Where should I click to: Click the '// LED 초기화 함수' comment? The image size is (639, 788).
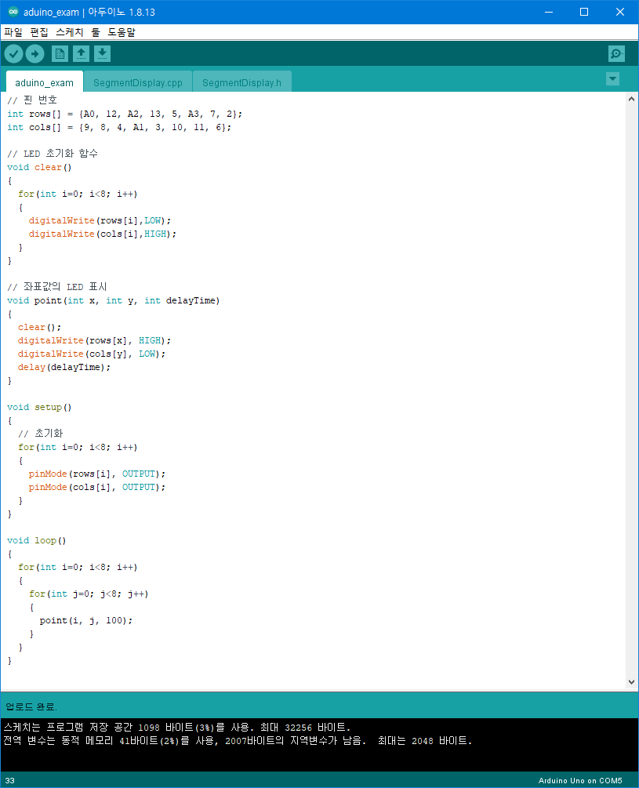tap(53, 153)
